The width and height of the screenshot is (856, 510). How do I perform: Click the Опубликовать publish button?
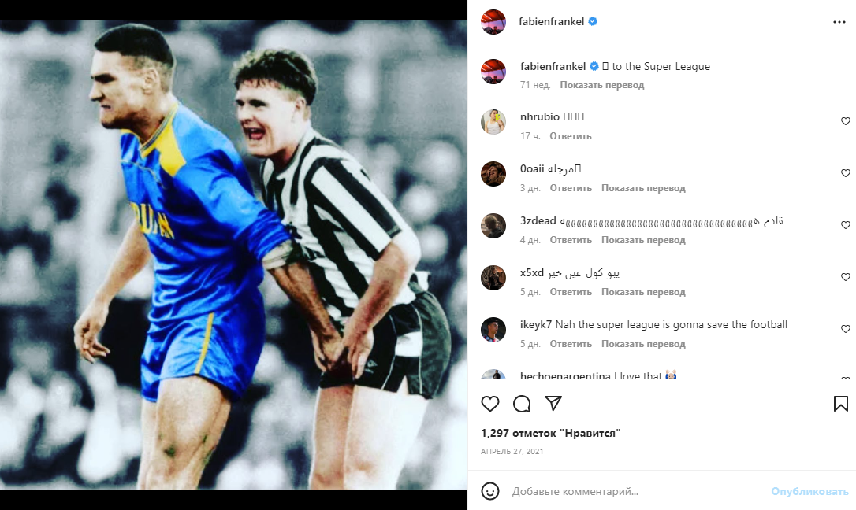point(809,491)
